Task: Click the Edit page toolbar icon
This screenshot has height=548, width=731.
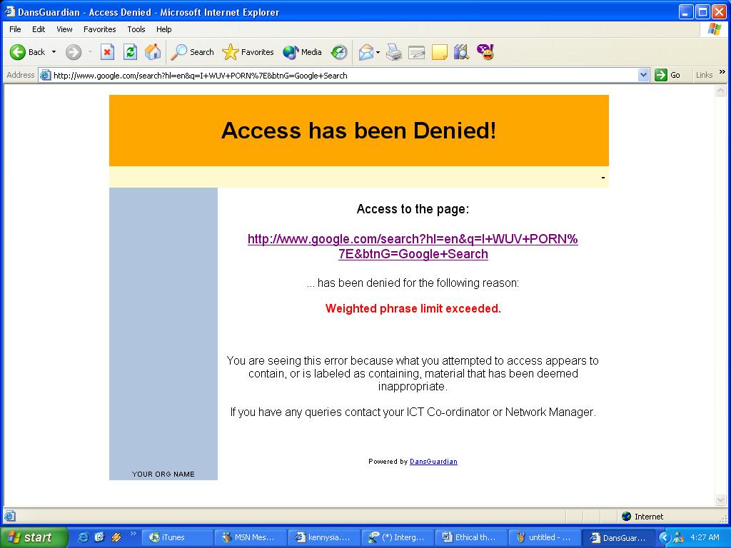Action: click(416, 52)
